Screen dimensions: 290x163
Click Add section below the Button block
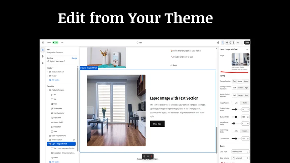54,162
